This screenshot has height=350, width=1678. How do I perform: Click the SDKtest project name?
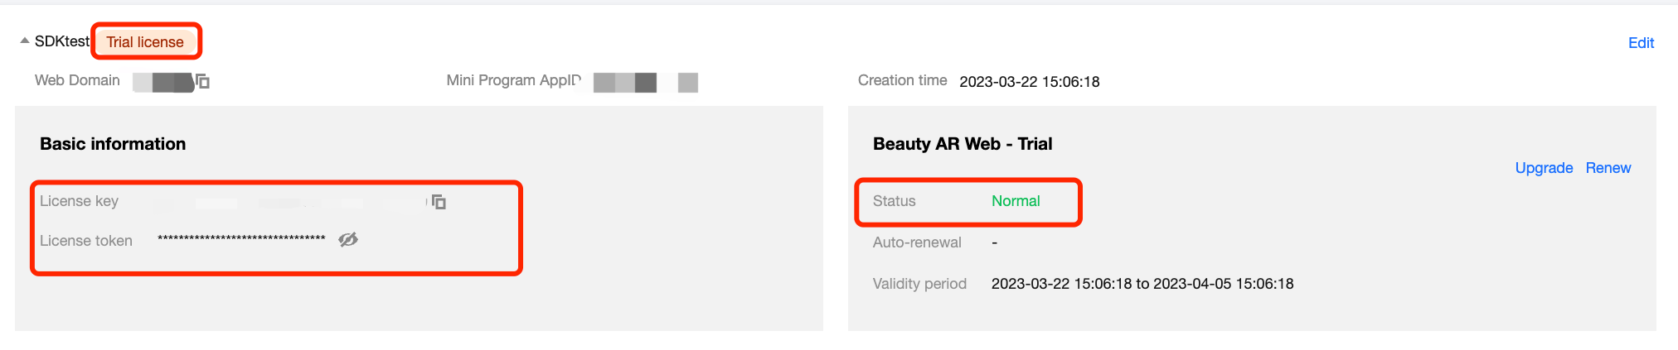[61, 41]
